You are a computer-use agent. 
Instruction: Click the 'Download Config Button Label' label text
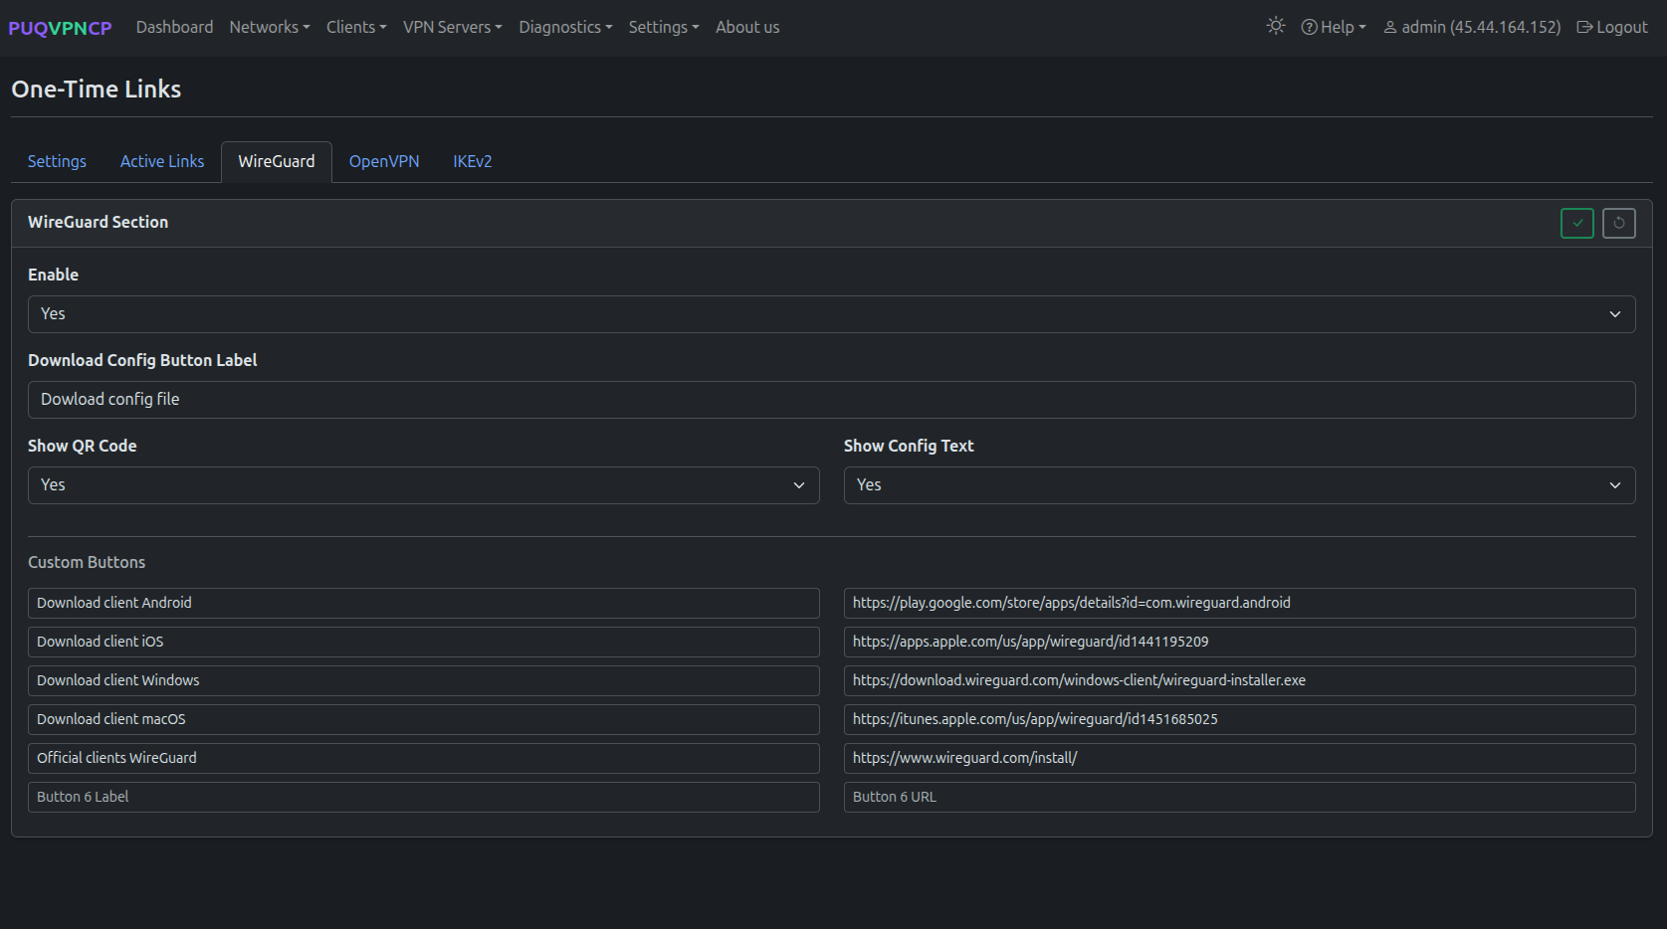[142, 360]
